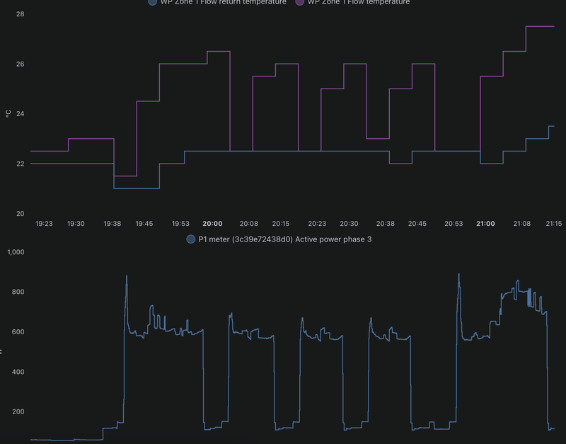
Task: Click the 'WP Zone 1 Flow temperature' legend label
Action: [359, 2]
